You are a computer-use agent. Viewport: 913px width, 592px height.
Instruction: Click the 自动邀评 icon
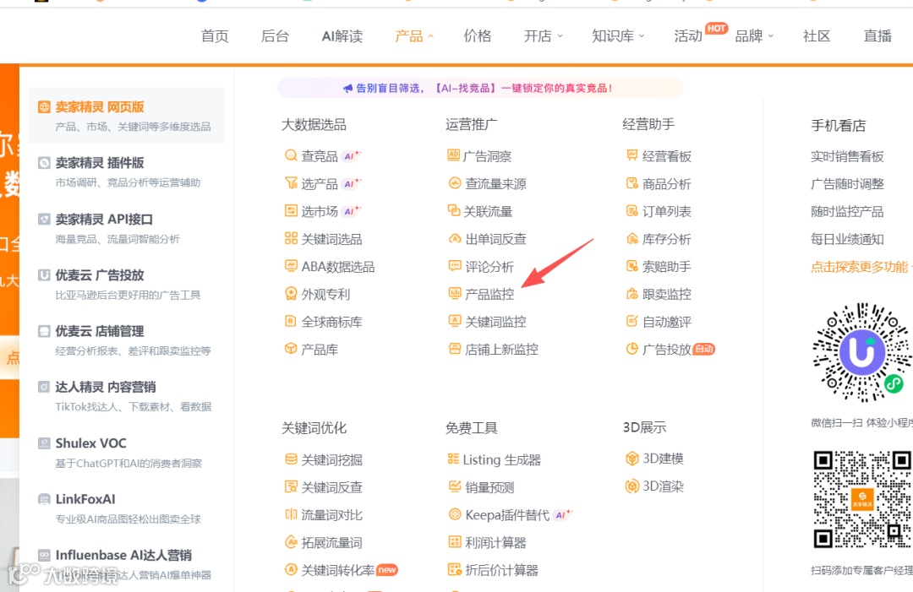coord(631,321)
